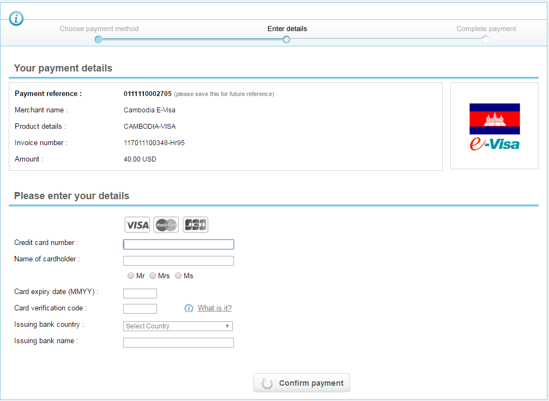
Task: Click the Choose payment method progress marker
Action: tap(98, 40)
